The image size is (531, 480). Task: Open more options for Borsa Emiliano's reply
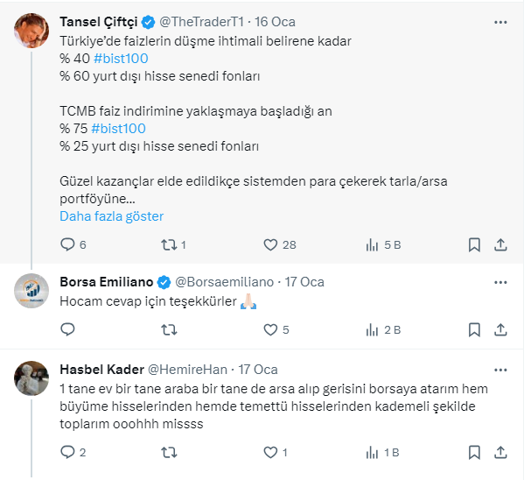click(500, 282)
